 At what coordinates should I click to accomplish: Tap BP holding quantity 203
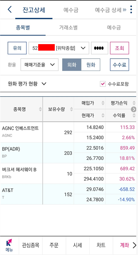tap(68, 153)
